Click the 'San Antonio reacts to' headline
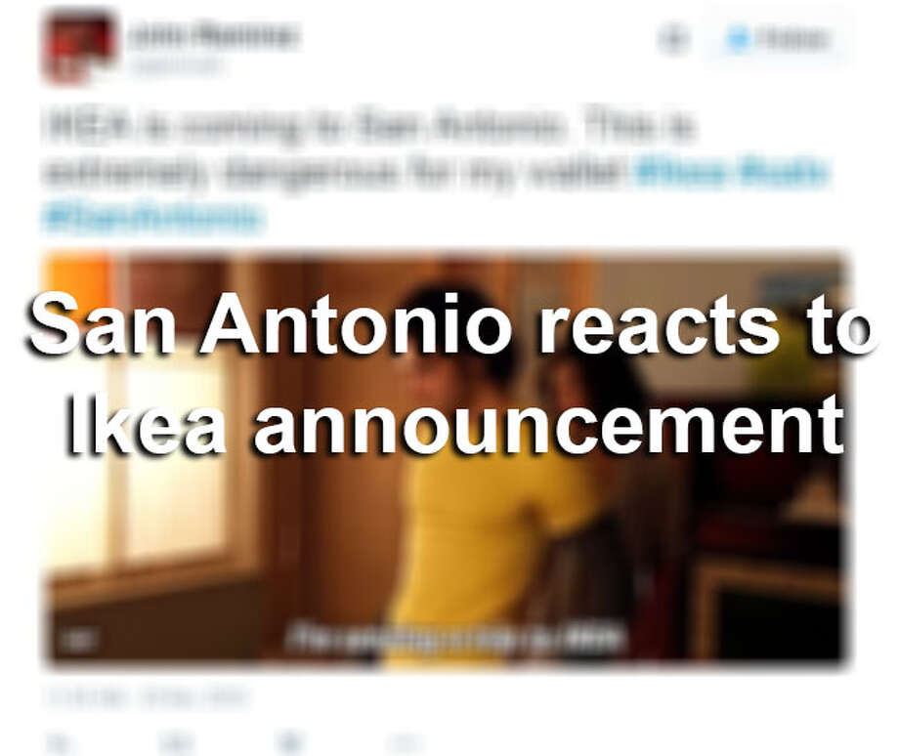Image resolution: width=899 pixels, height=756 pixels. click(x=450, y=324)
